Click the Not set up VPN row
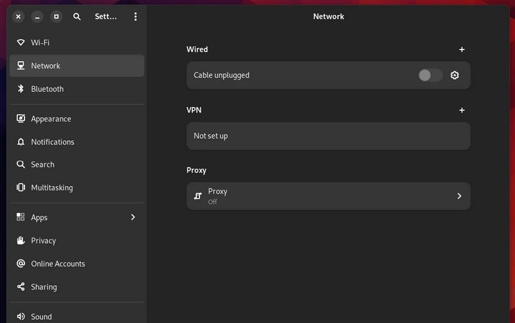Image resolution: width=515 pixels, height=323 pixels. pos(328,136)
